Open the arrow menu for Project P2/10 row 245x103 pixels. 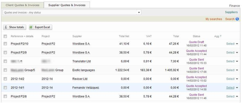[x=237, y=44]
